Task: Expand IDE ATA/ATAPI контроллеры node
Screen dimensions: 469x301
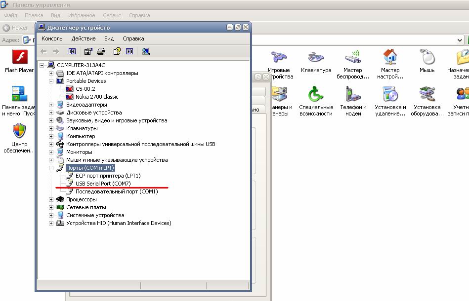Action: 51,73
